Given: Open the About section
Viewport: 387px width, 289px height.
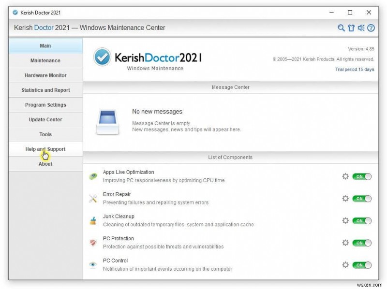Looking at the screenshot, I should 45,164.
